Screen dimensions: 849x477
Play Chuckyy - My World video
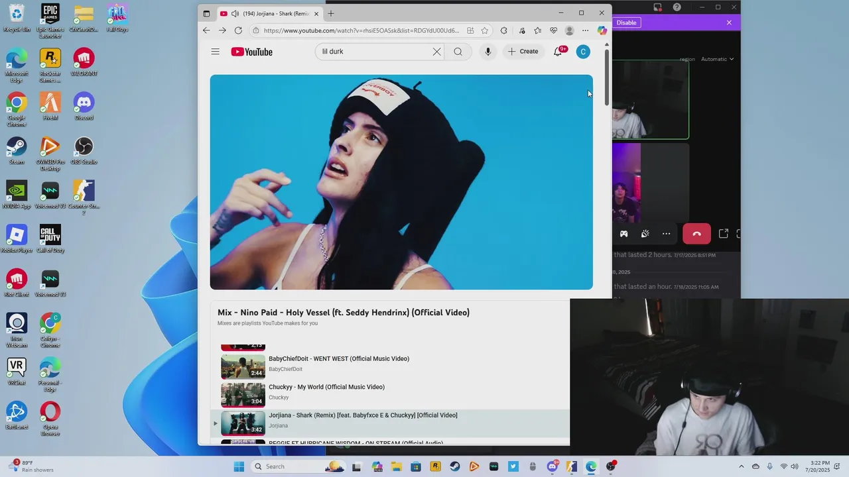(x=326, y=387)
